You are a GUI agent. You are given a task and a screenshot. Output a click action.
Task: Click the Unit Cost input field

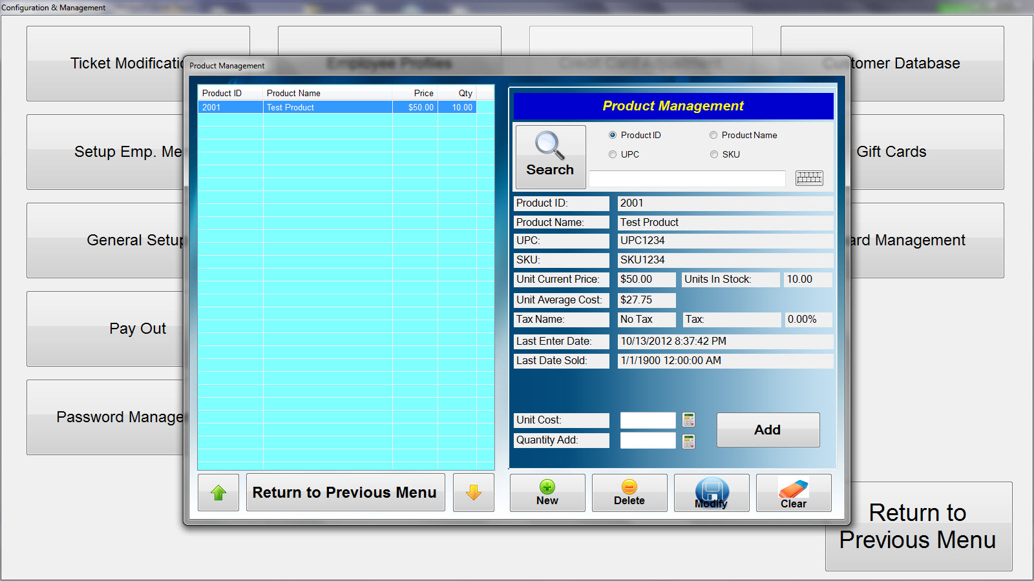click(648, 420)
